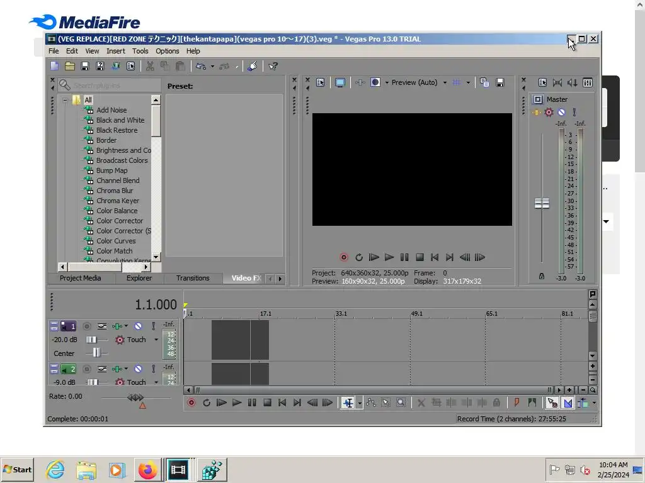Open track 1 FX dropdown arrow
The height and width of the screenshot is (483, 645).
[126, 326]
